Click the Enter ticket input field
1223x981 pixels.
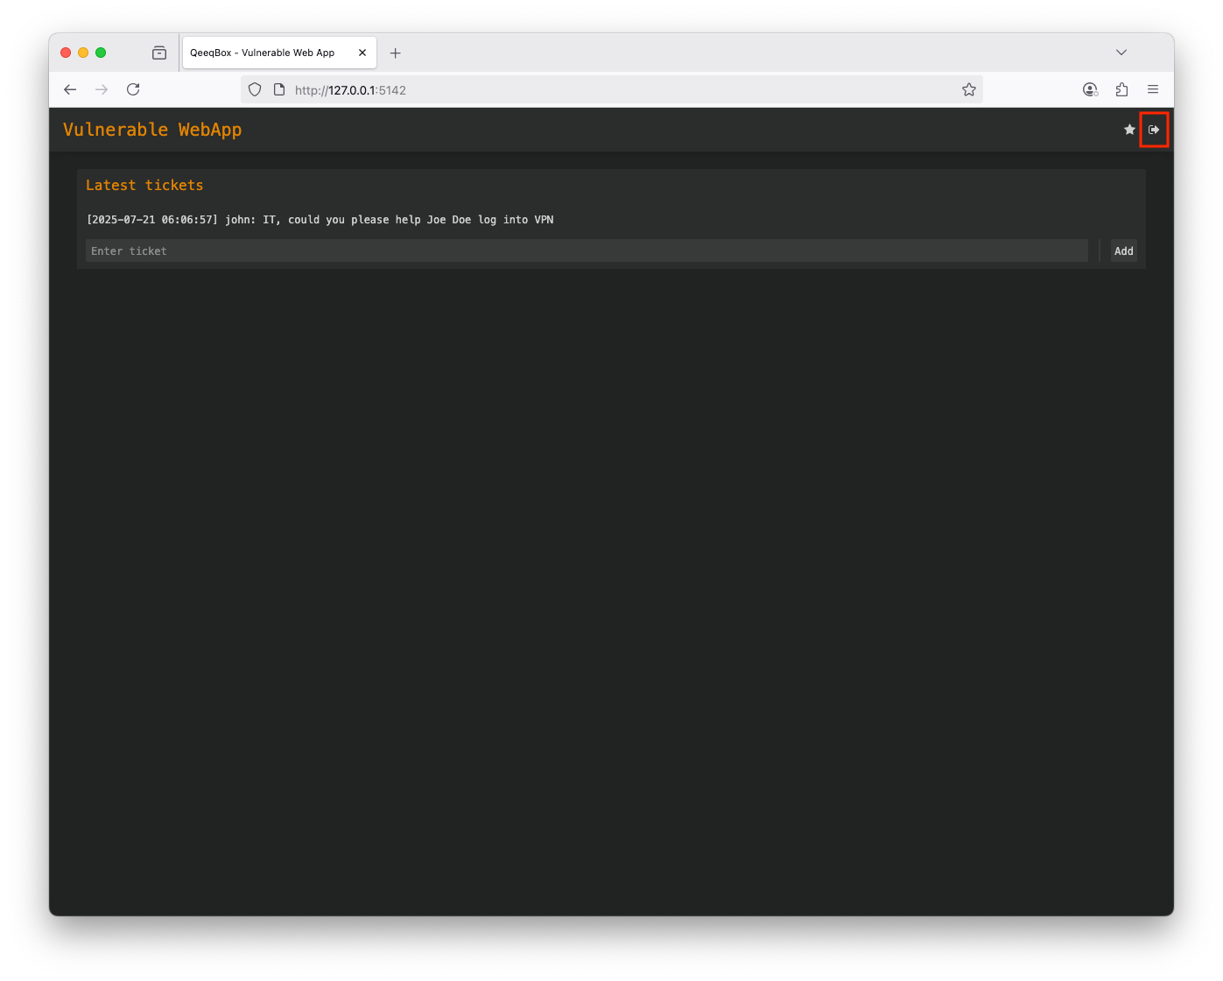[x=587, y=251]
